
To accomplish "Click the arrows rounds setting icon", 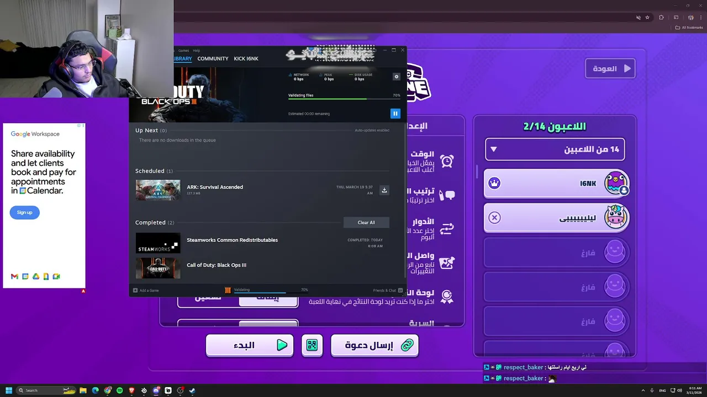I will point(447,228).
